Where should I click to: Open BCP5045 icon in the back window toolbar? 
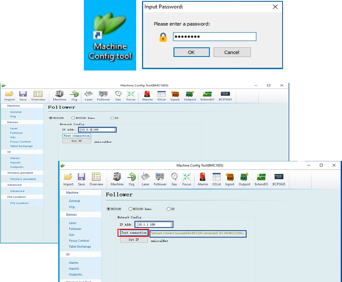point(225,96)
